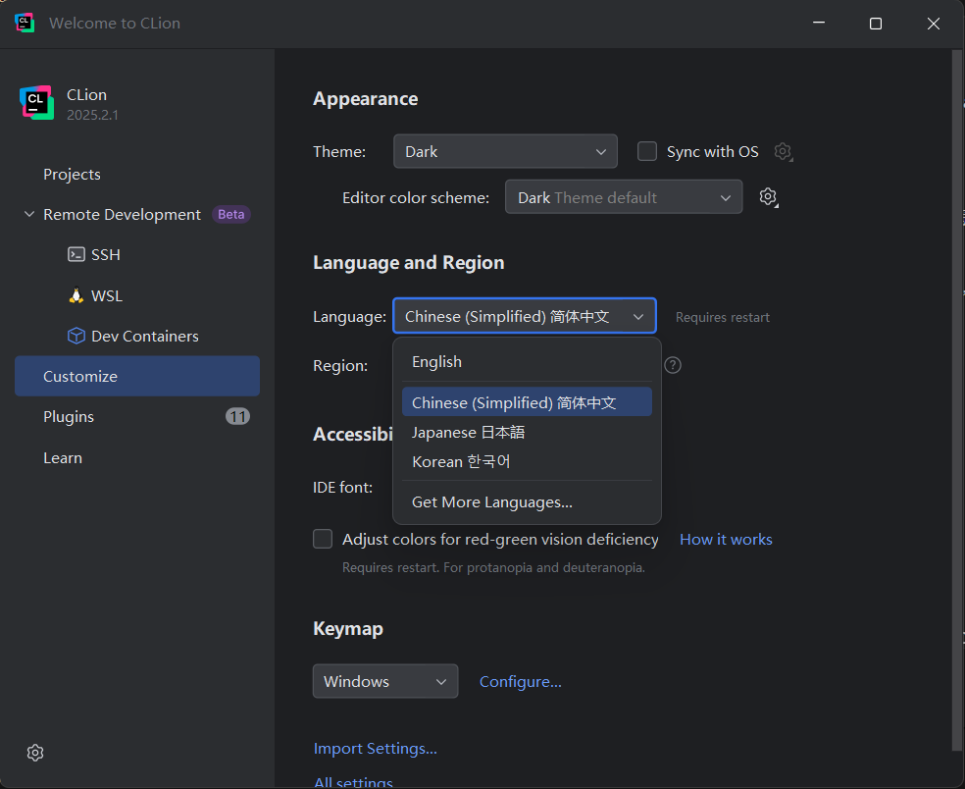
Task: Click the Remote Development label
Action: click(122, 214)
